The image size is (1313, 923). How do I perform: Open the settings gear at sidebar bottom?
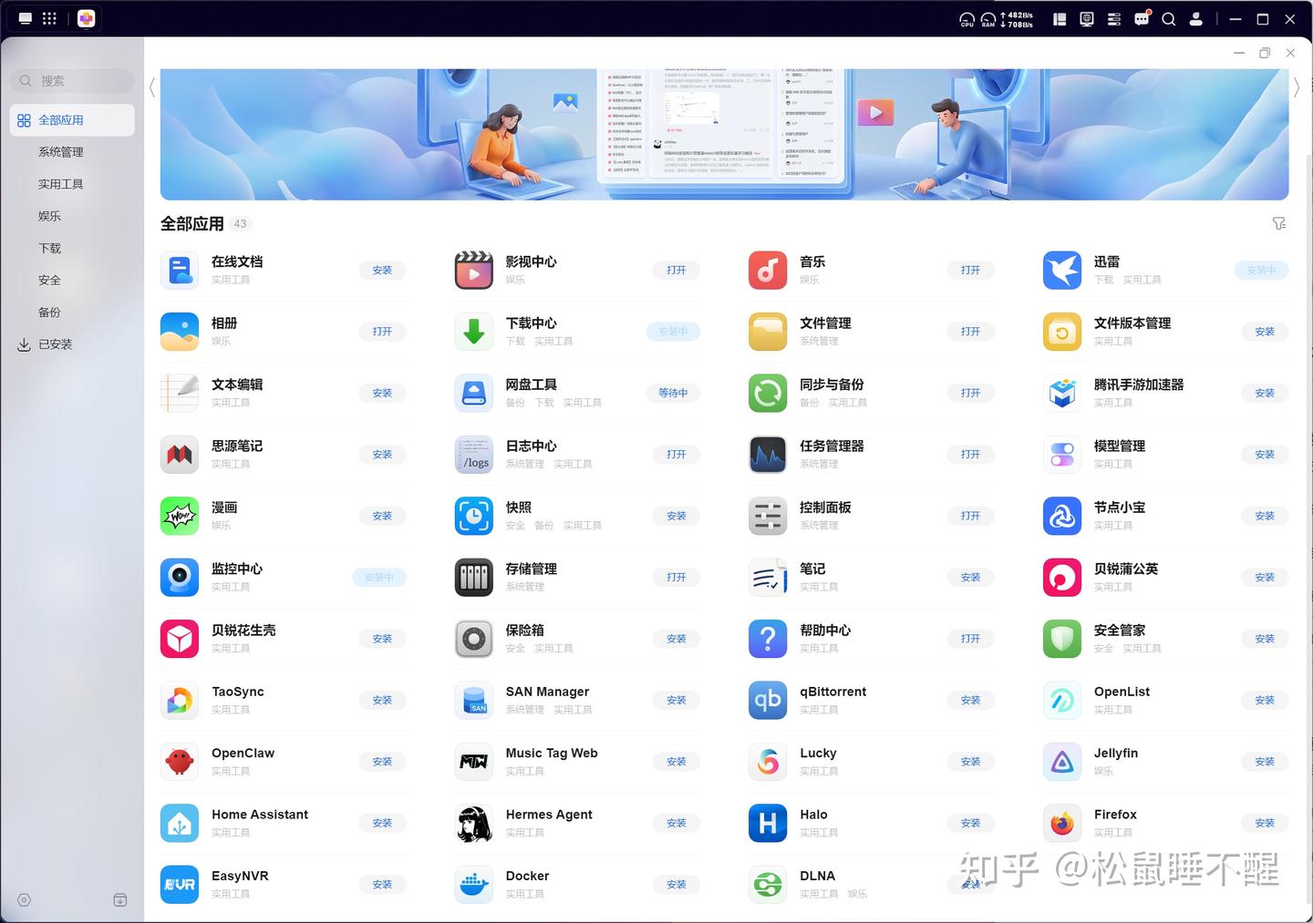(x=25, y=900)
